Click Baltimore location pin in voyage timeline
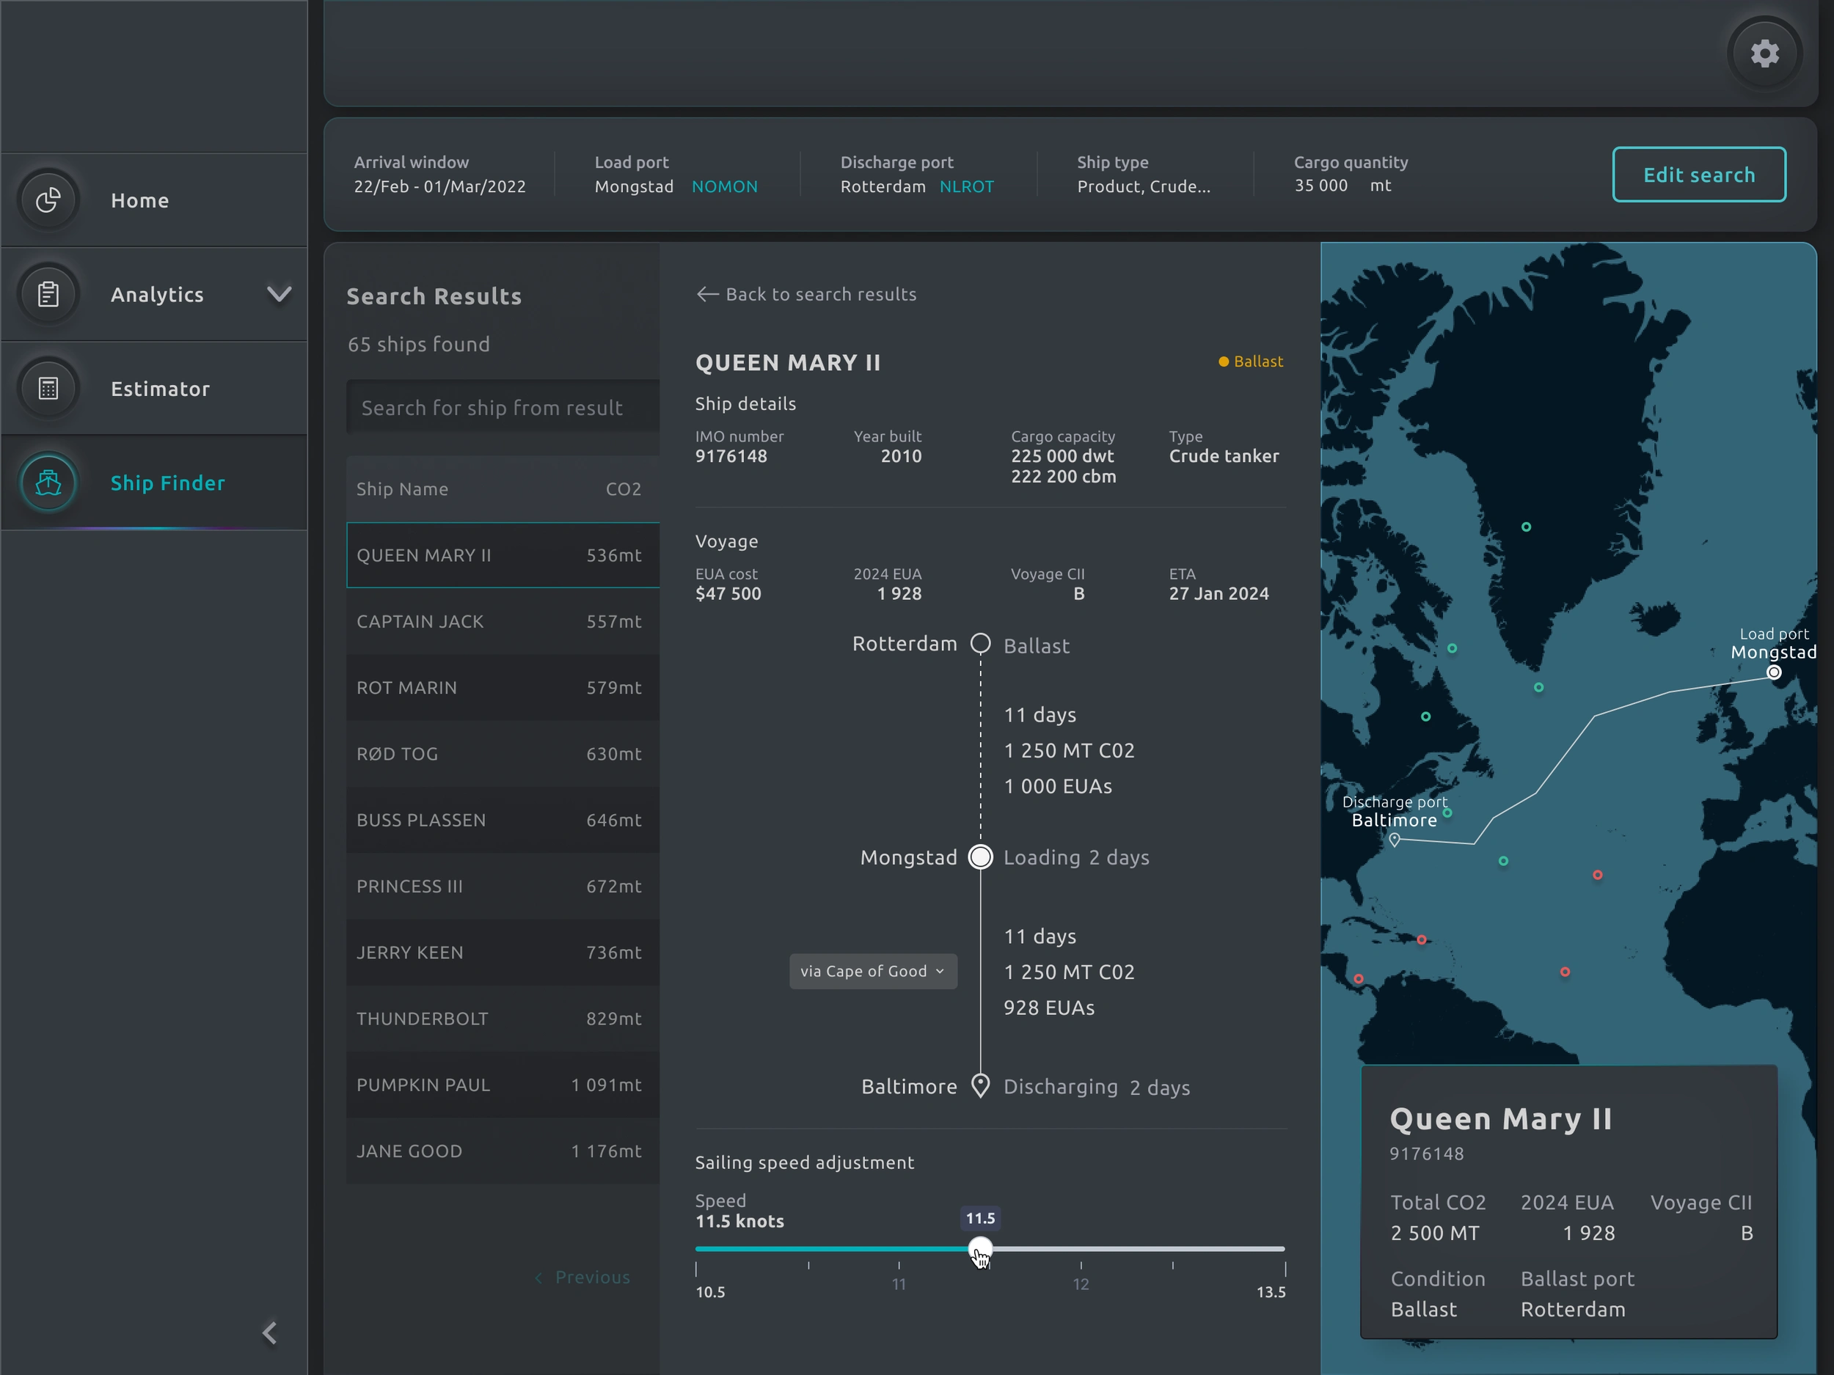Screen dimensions: 1834x1375 980,1085
